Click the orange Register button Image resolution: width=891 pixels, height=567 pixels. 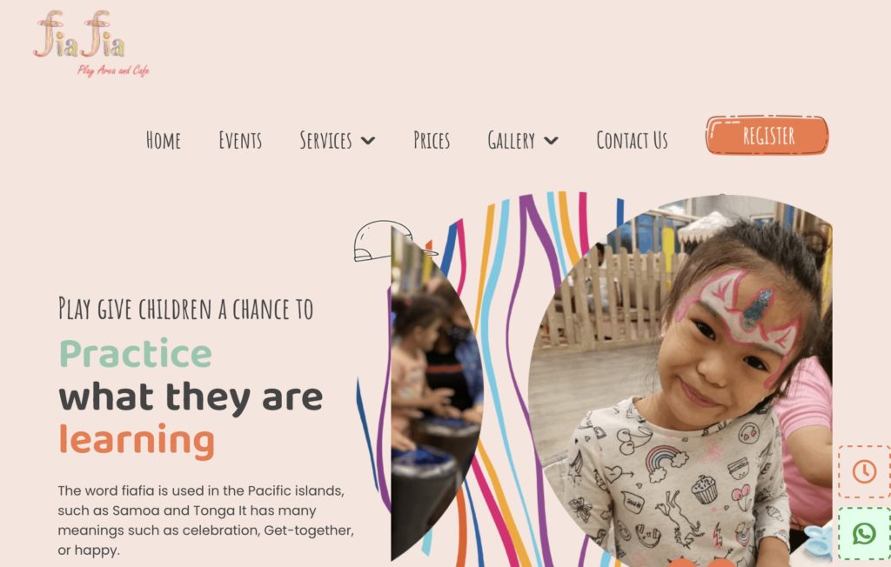(767, 135)
